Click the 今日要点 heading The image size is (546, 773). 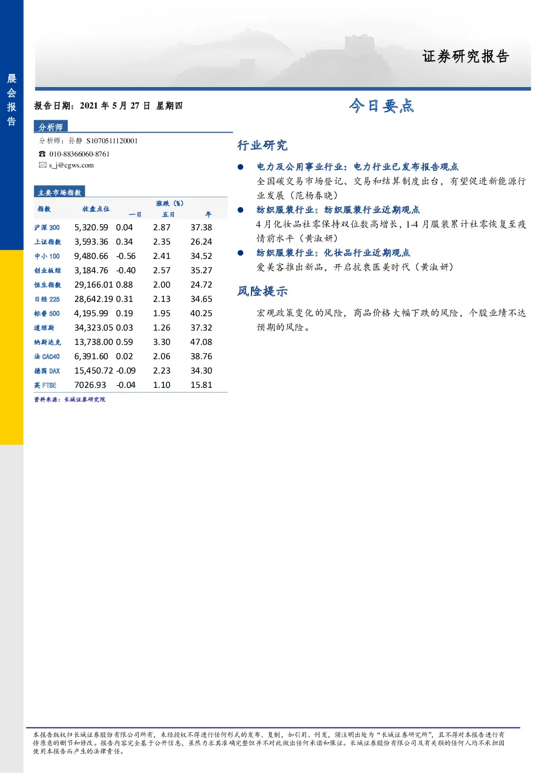381,105
